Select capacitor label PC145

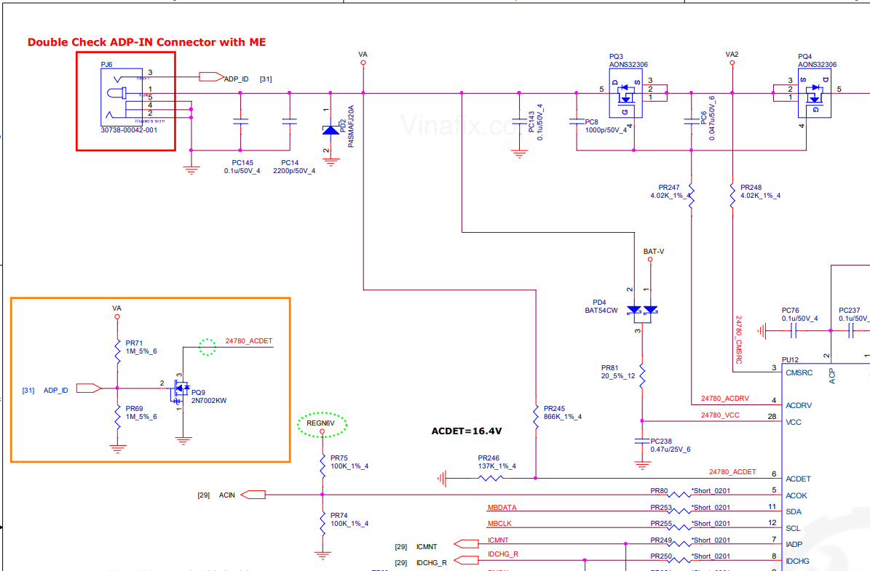(242, 163)
